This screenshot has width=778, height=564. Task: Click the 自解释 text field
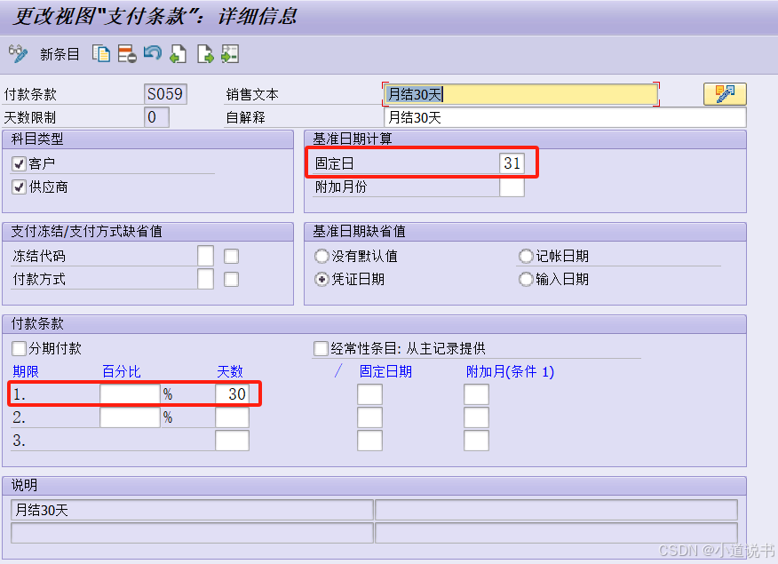pos(565,117)
